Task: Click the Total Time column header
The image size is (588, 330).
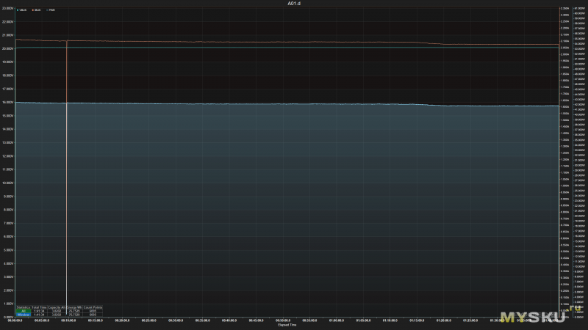Action: pyautogui.click(x=39, y=307)
